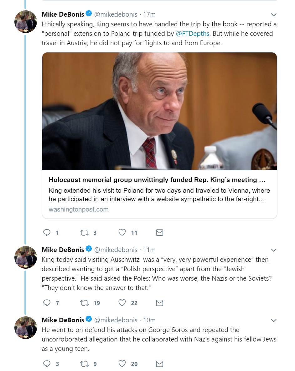This screenshot has width=295, height=371.
Task: Open the @FTDepths mention link
Action: [x=192, y=34]
